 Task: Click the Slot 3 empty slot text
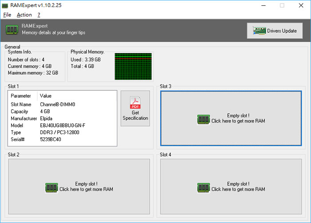pyautogui.click(x=238, y=118)
